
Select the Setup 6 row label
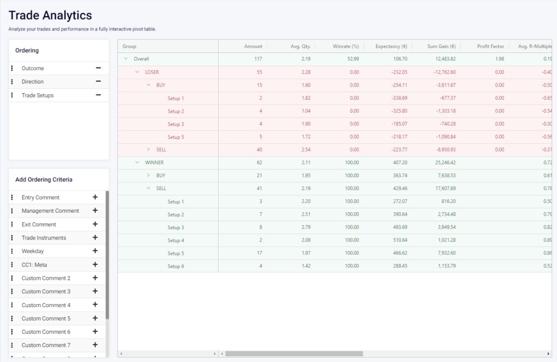pyautogui.click(x=176, y=266)
